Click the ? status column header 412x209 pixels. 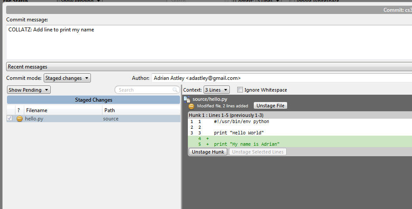(19, 110)
